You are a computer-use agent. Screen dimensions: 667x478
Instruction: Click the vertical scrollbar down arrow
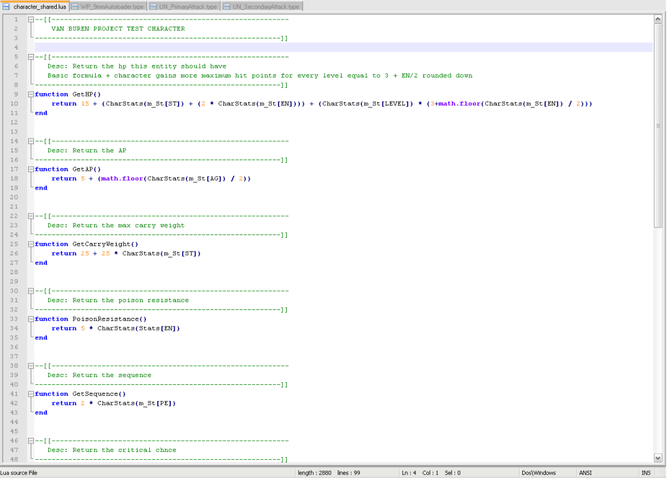pyautogui.click(x=658, y=458)
